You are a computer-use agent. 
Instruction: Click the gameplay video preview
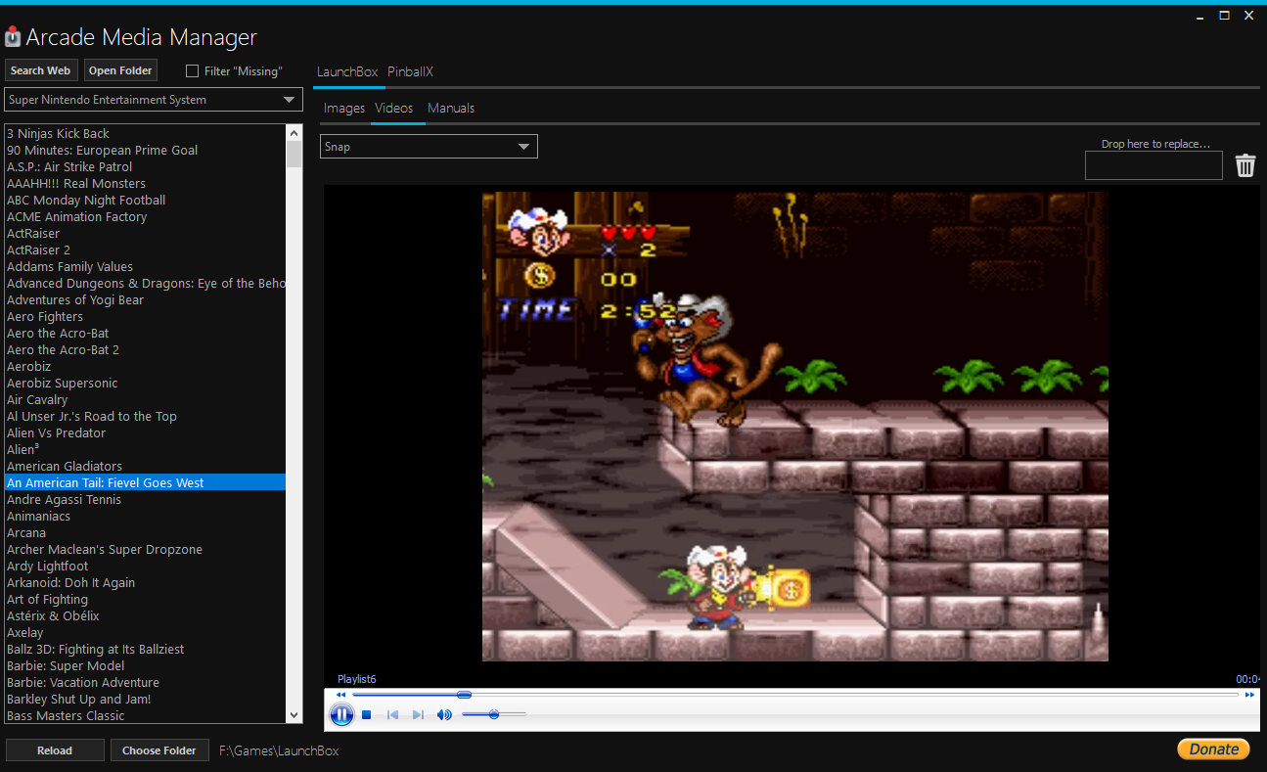[794, 427]
